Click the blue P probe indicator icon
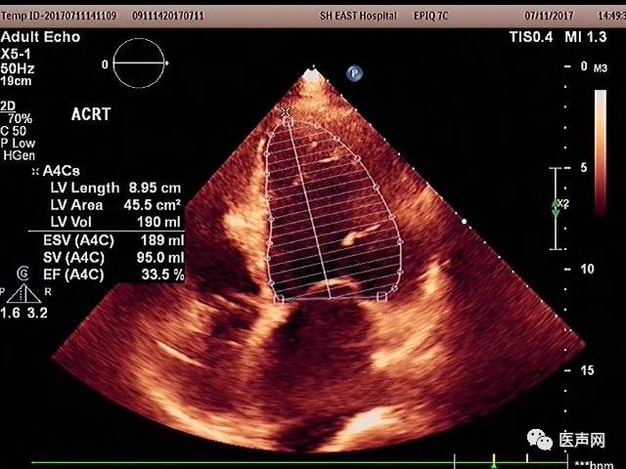Screen dimensions: 626x469 click(354, 72)
